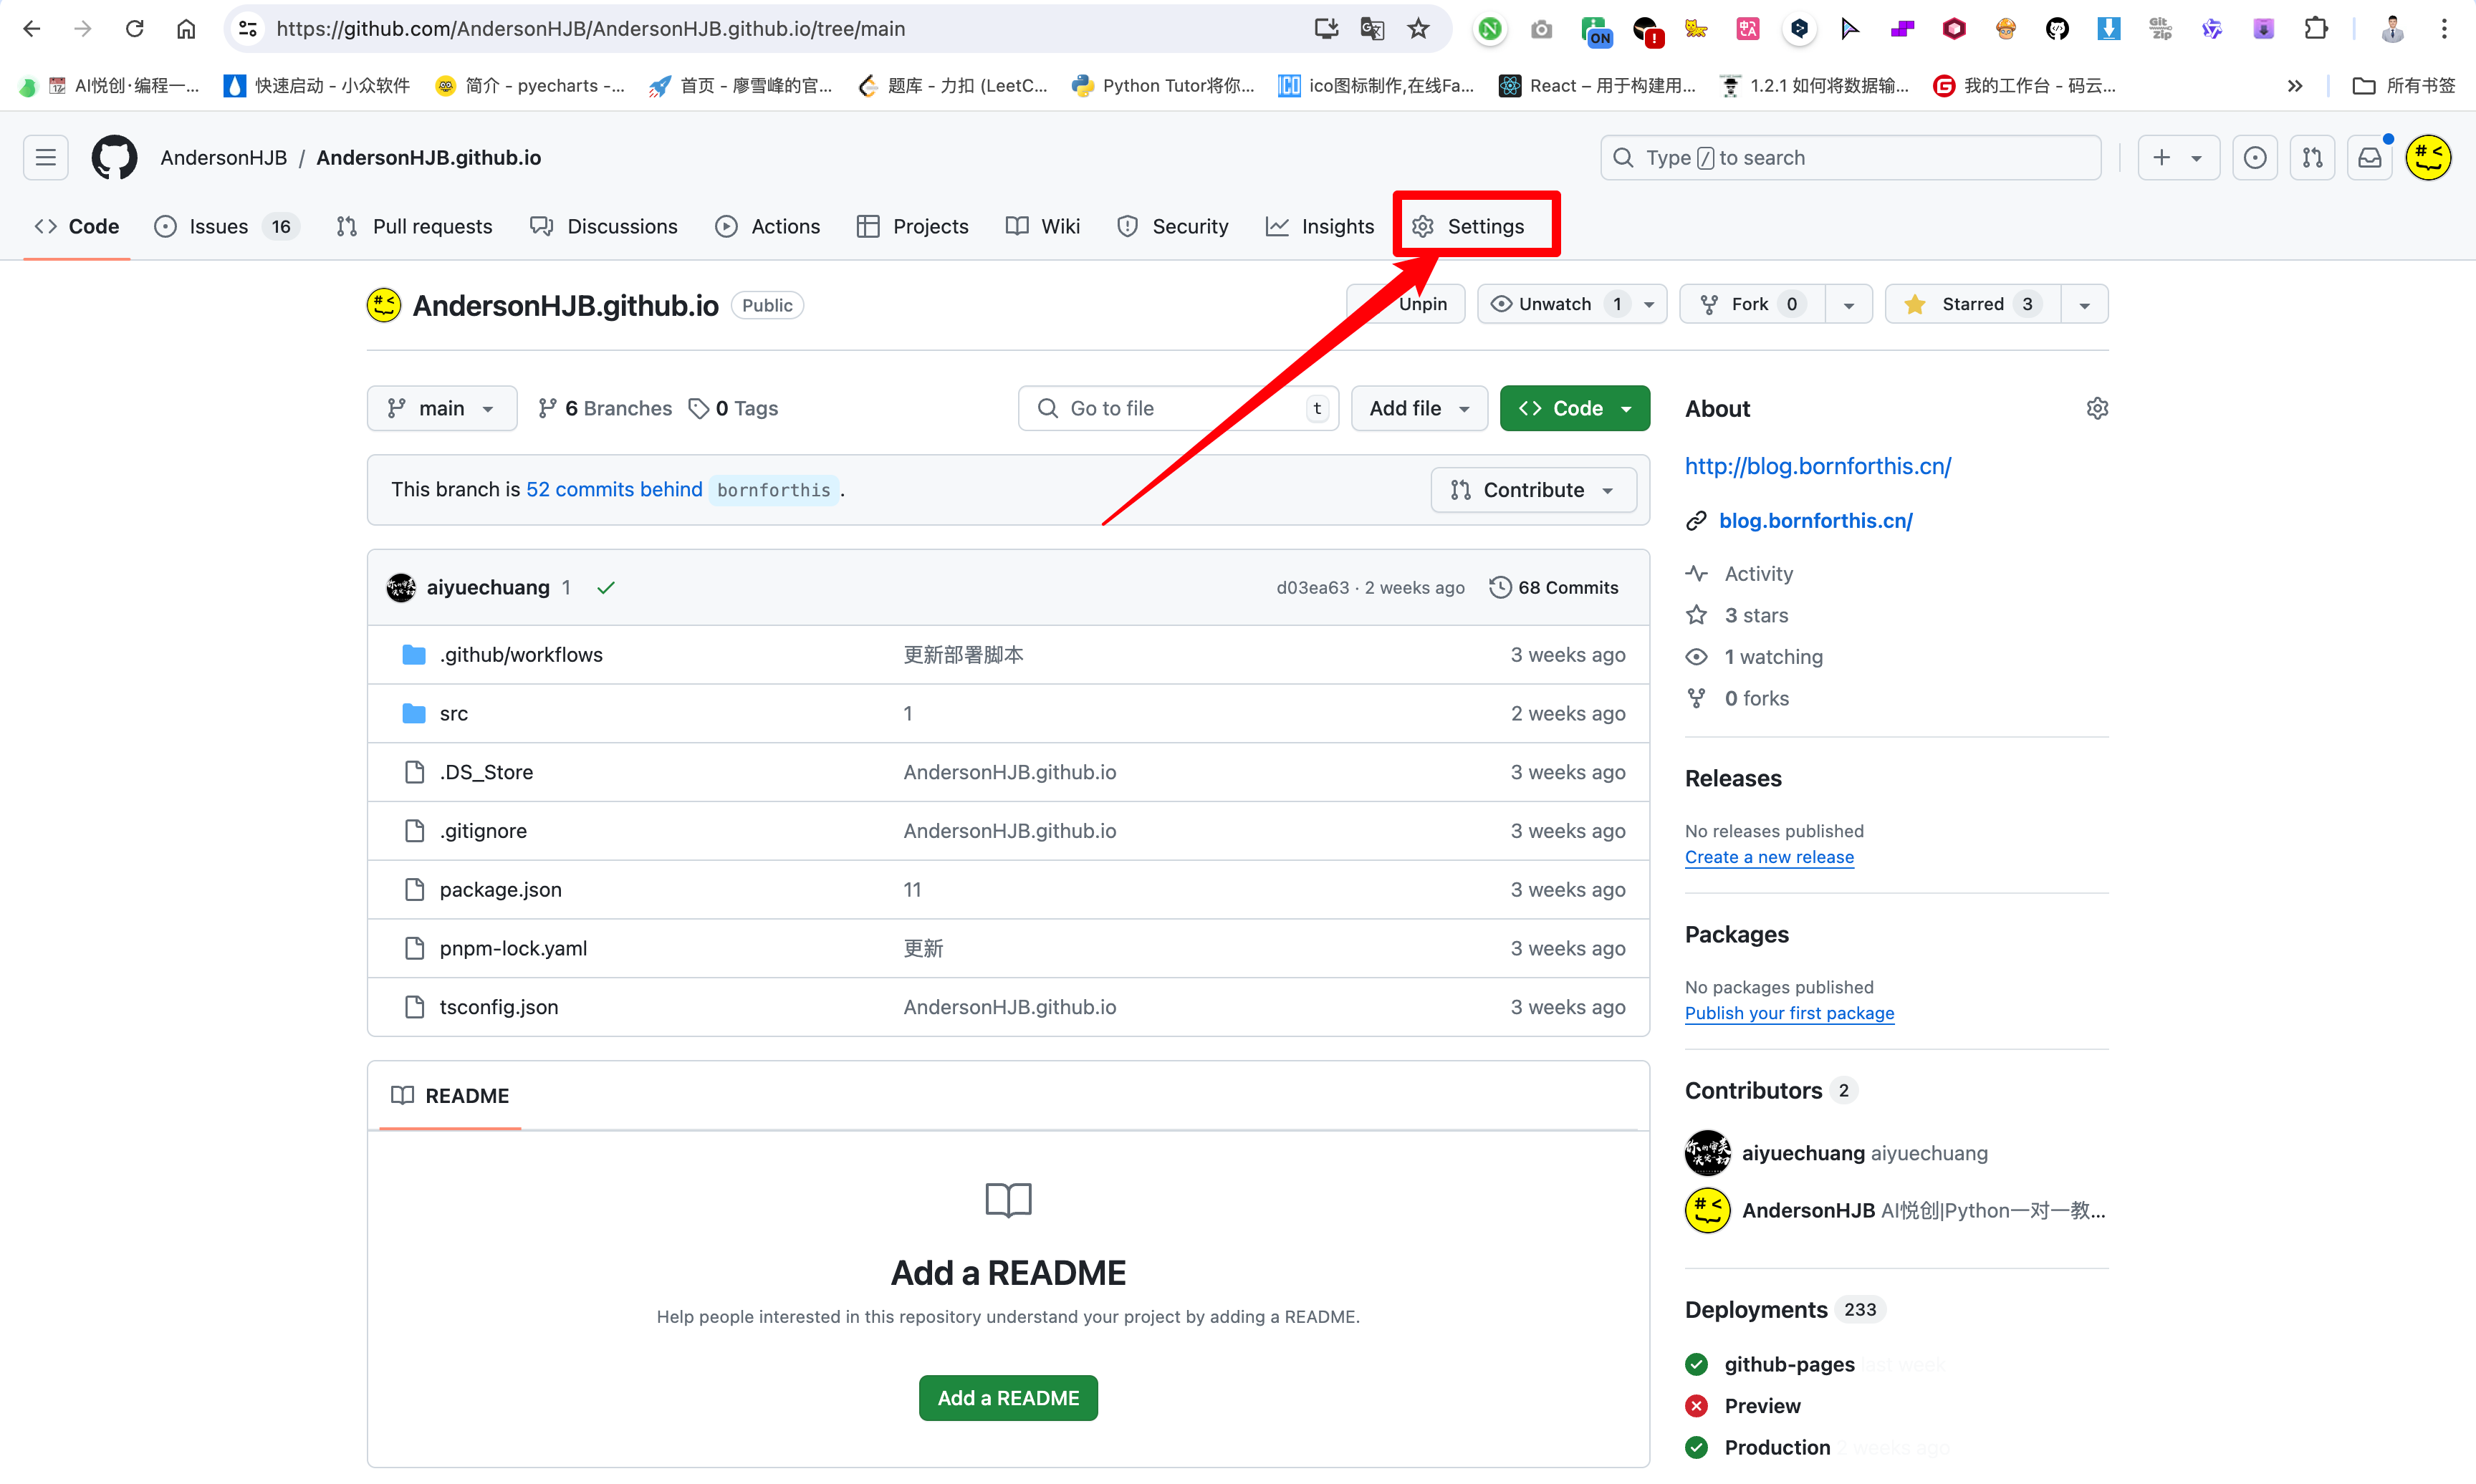This screenshot has height=1484, width=2476.
Task: Click the browser reload button
Action: click(x=134, y=29)
